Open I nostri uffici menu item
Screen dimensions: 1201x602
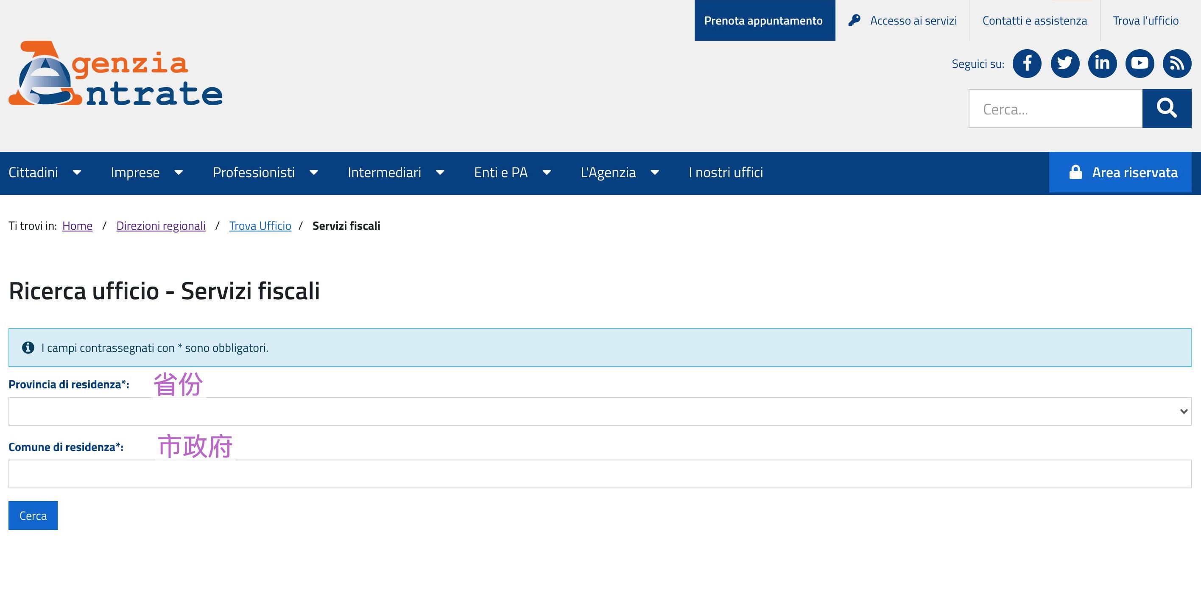pos(726,173)
